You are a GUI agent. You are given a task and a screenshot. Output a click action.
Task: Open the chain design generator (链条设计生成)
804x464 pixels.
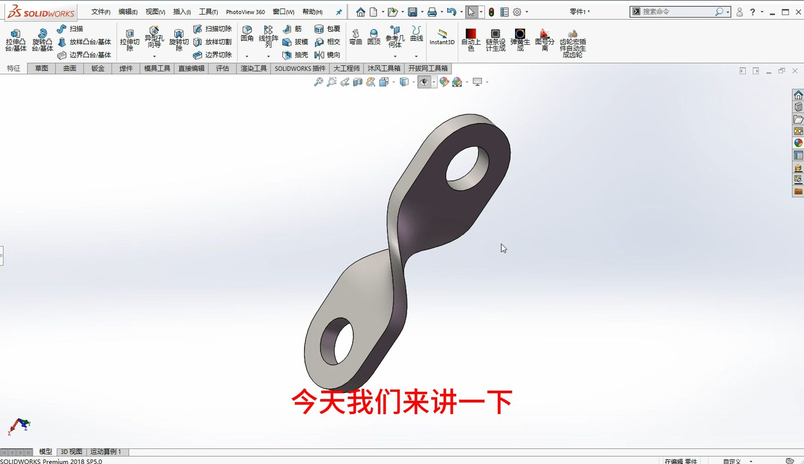coord(495,40)
